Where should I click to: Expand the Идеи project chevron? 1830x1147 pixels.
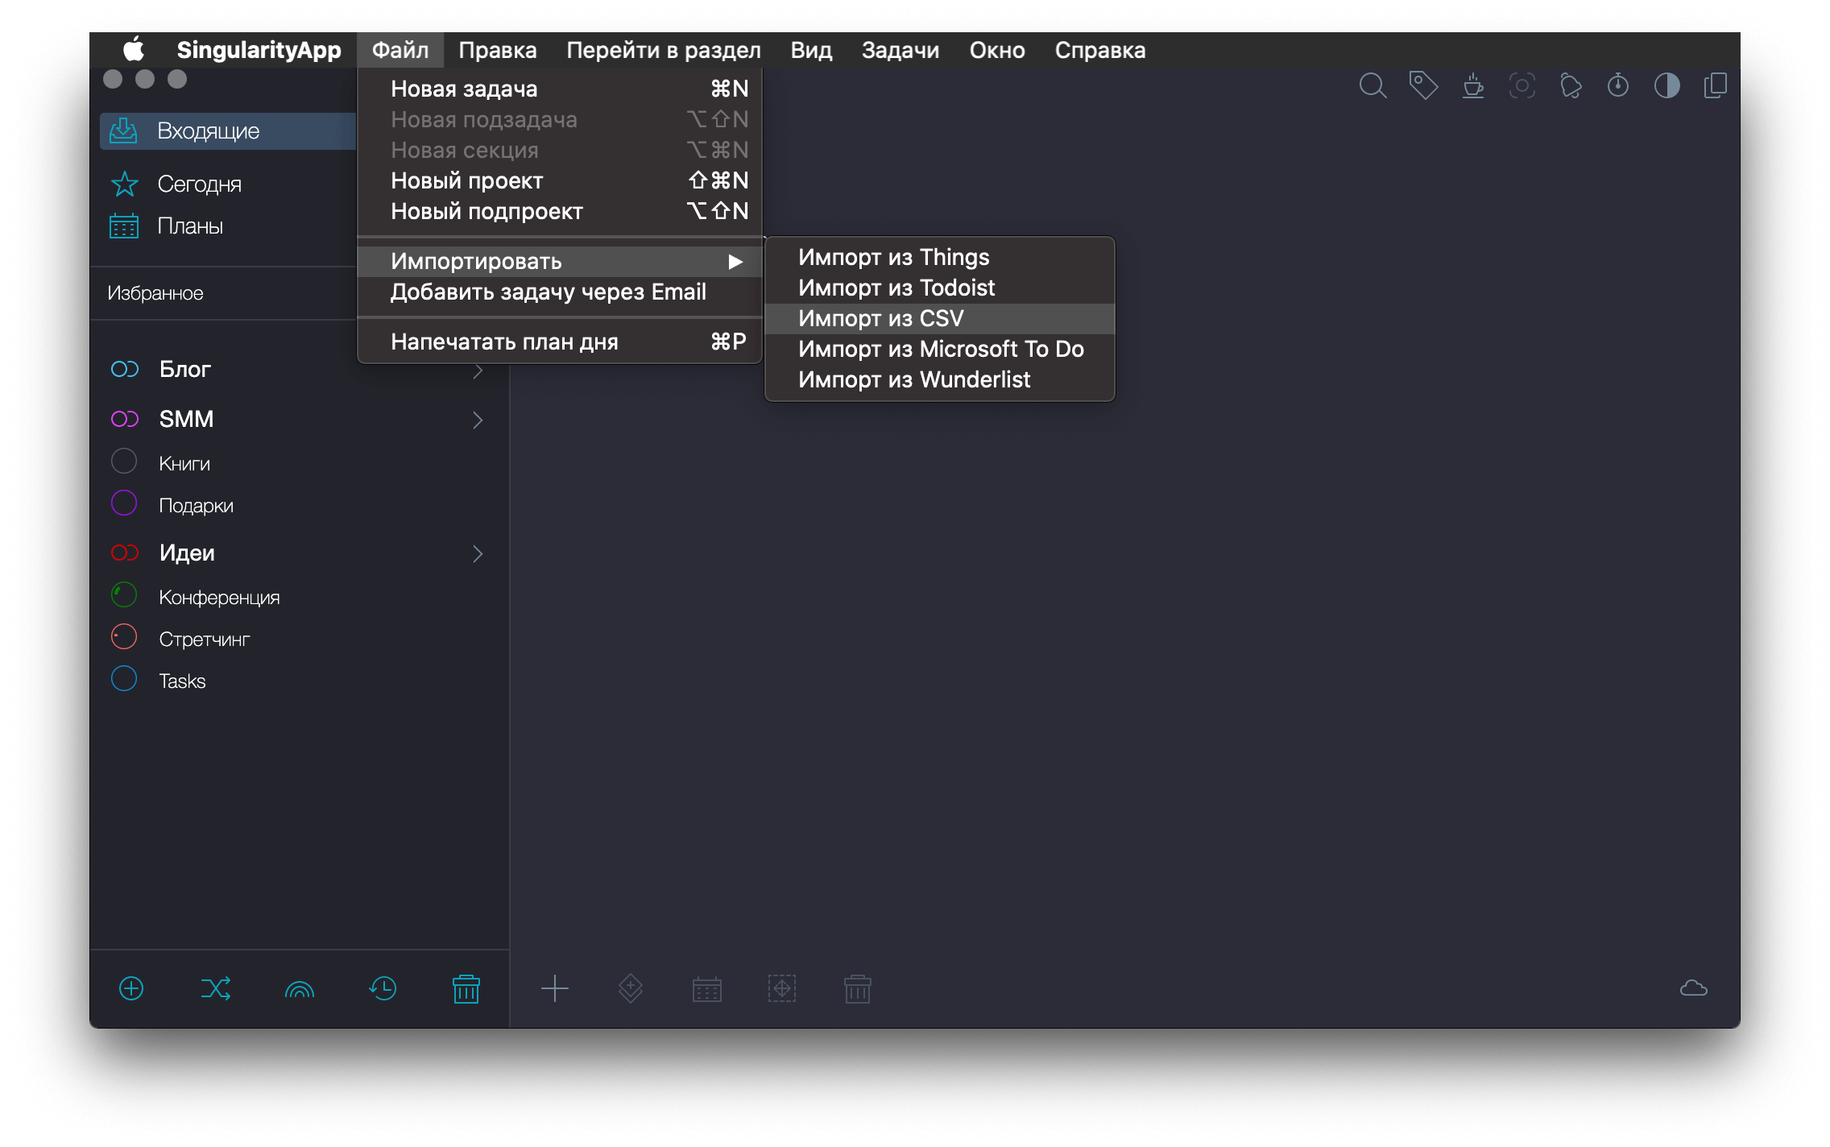pyautogui.click(x=478, y=553)
